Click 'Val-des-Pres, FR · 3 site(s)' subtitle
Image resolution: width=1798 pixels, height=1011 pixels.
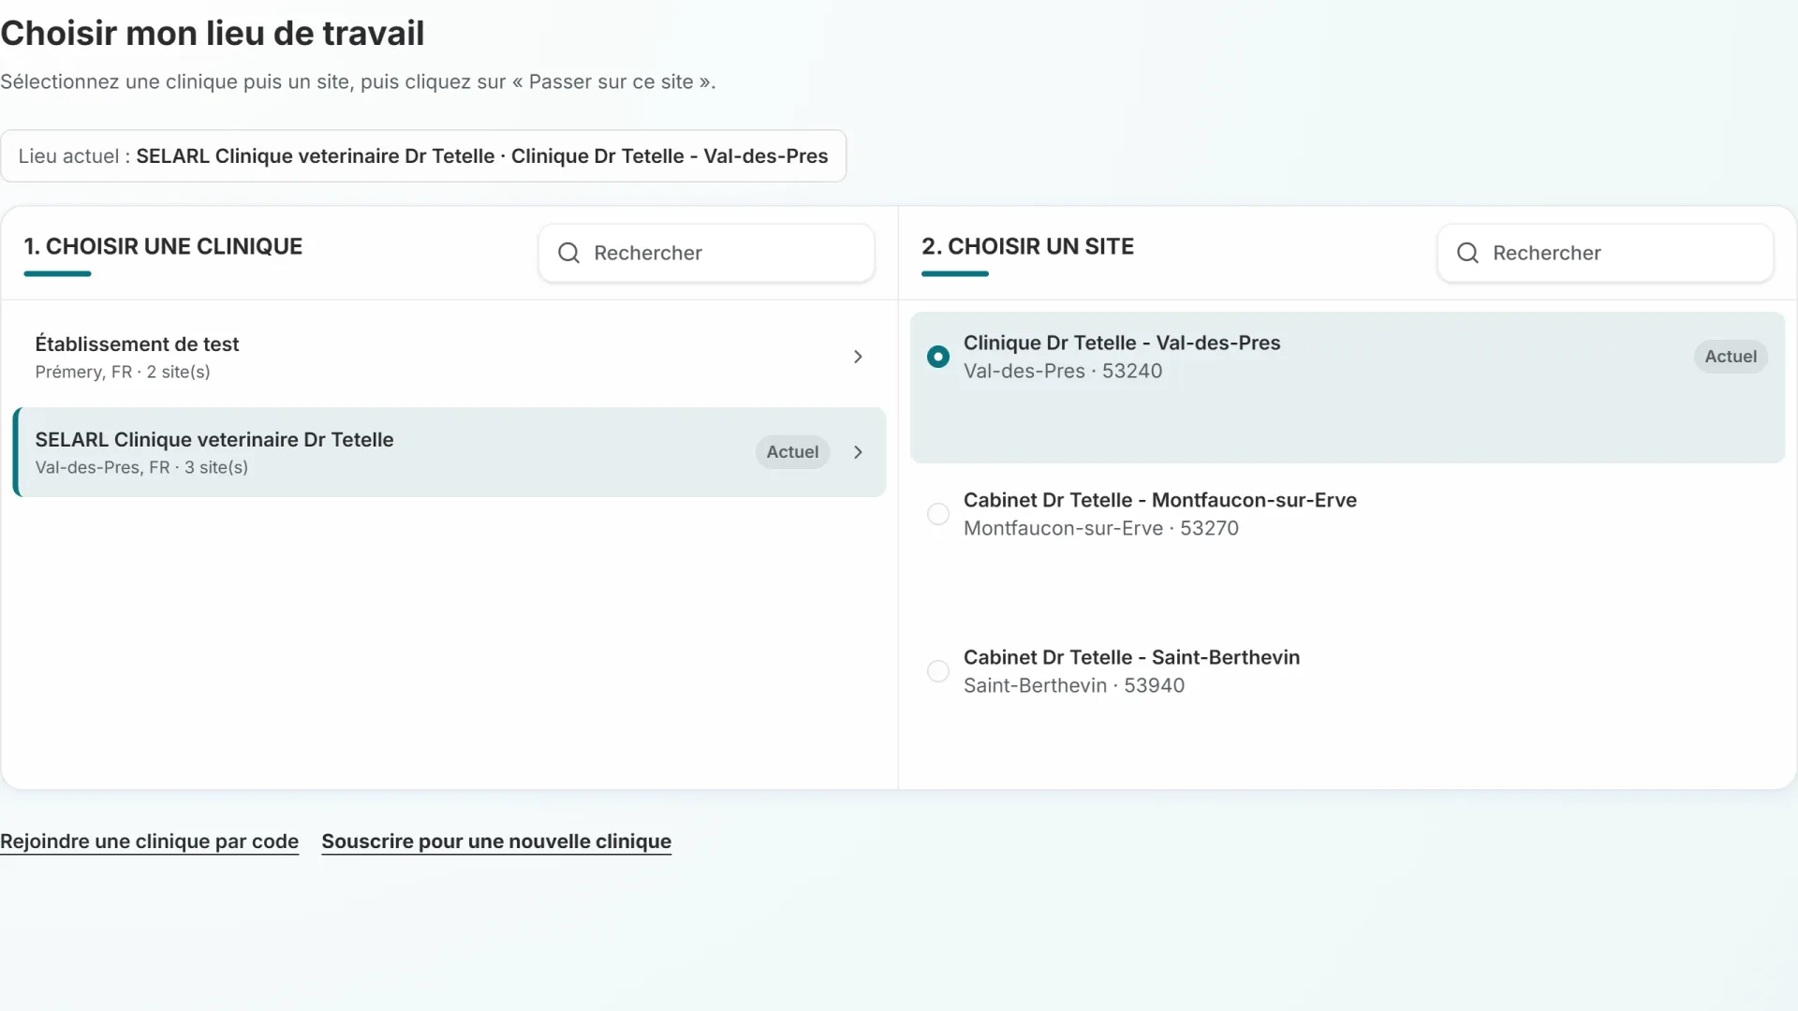point(141,467)
